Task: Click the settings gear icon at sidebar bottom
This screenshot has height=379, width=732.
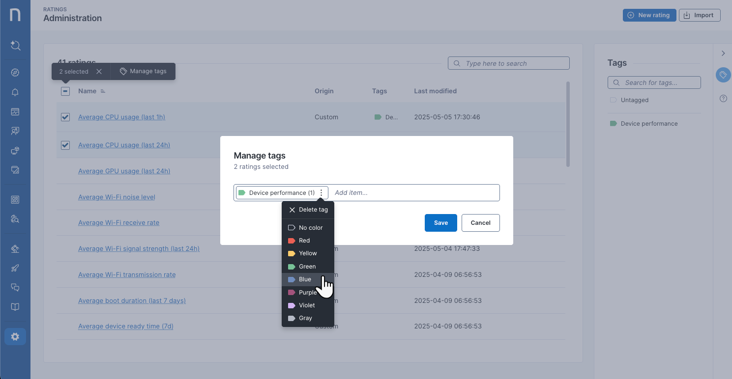Action: click(15, 336)
